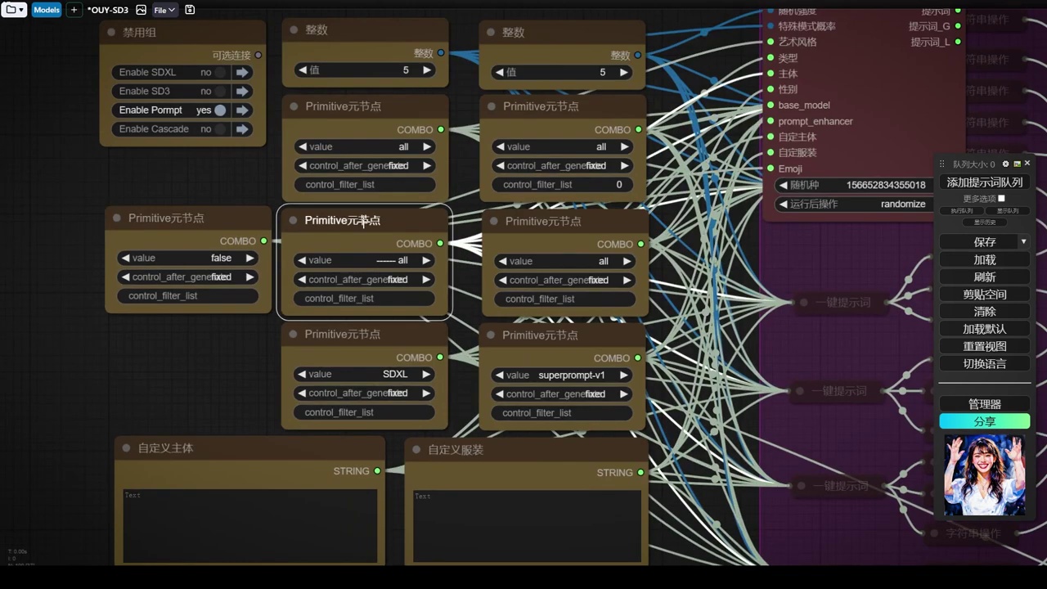Viewport: 1047px width, 589px height.
Task: Click the arrow icon beside Enable Pormpt
Action: pos(242,110)
